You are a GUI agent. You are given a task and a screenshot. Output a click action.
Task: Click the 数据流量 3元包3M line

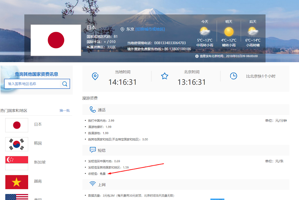pyautogui.click(x=131, y=196)
